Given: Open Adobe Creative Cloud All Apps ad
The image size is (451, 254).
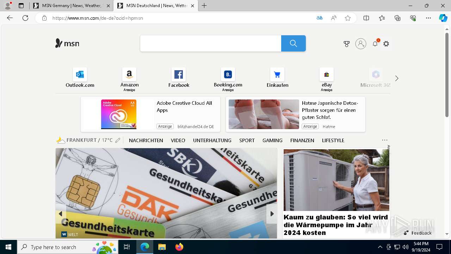Looking at the screenshot, I should 150,114.
